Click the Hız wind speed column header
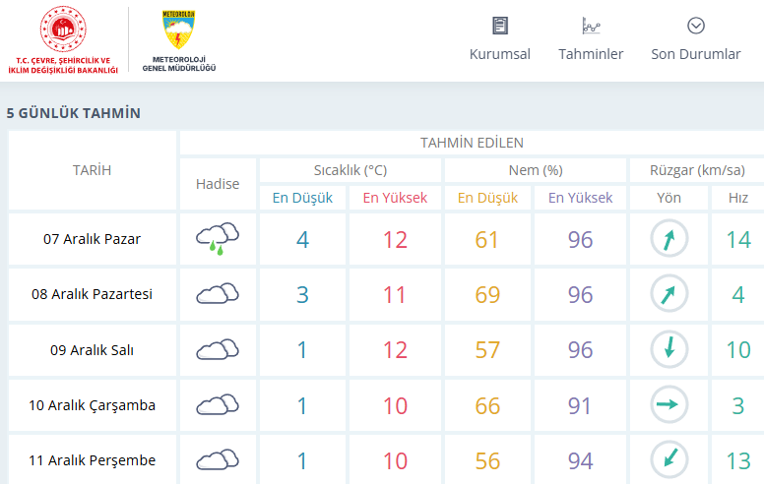This screenshot has height=484, width=764. [737, 198]
